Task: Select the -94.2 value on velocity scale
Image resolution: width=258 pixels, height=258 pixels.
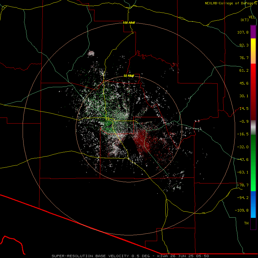Action: coord(243,198)
